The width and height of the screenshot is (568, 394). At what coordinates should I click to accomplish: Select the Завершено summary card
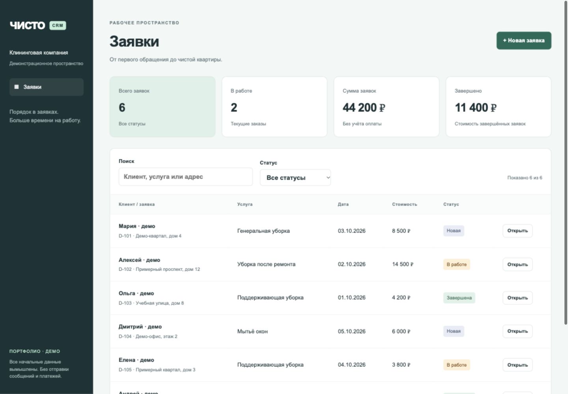(499, 107)
